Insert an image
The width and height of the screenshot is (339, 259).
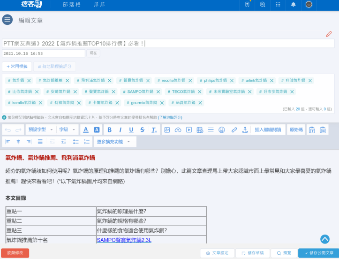point(167,130)
